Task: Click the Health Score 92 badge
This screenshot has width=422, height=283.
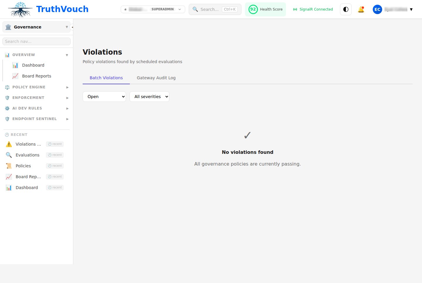Action: (x=253, y=9)
